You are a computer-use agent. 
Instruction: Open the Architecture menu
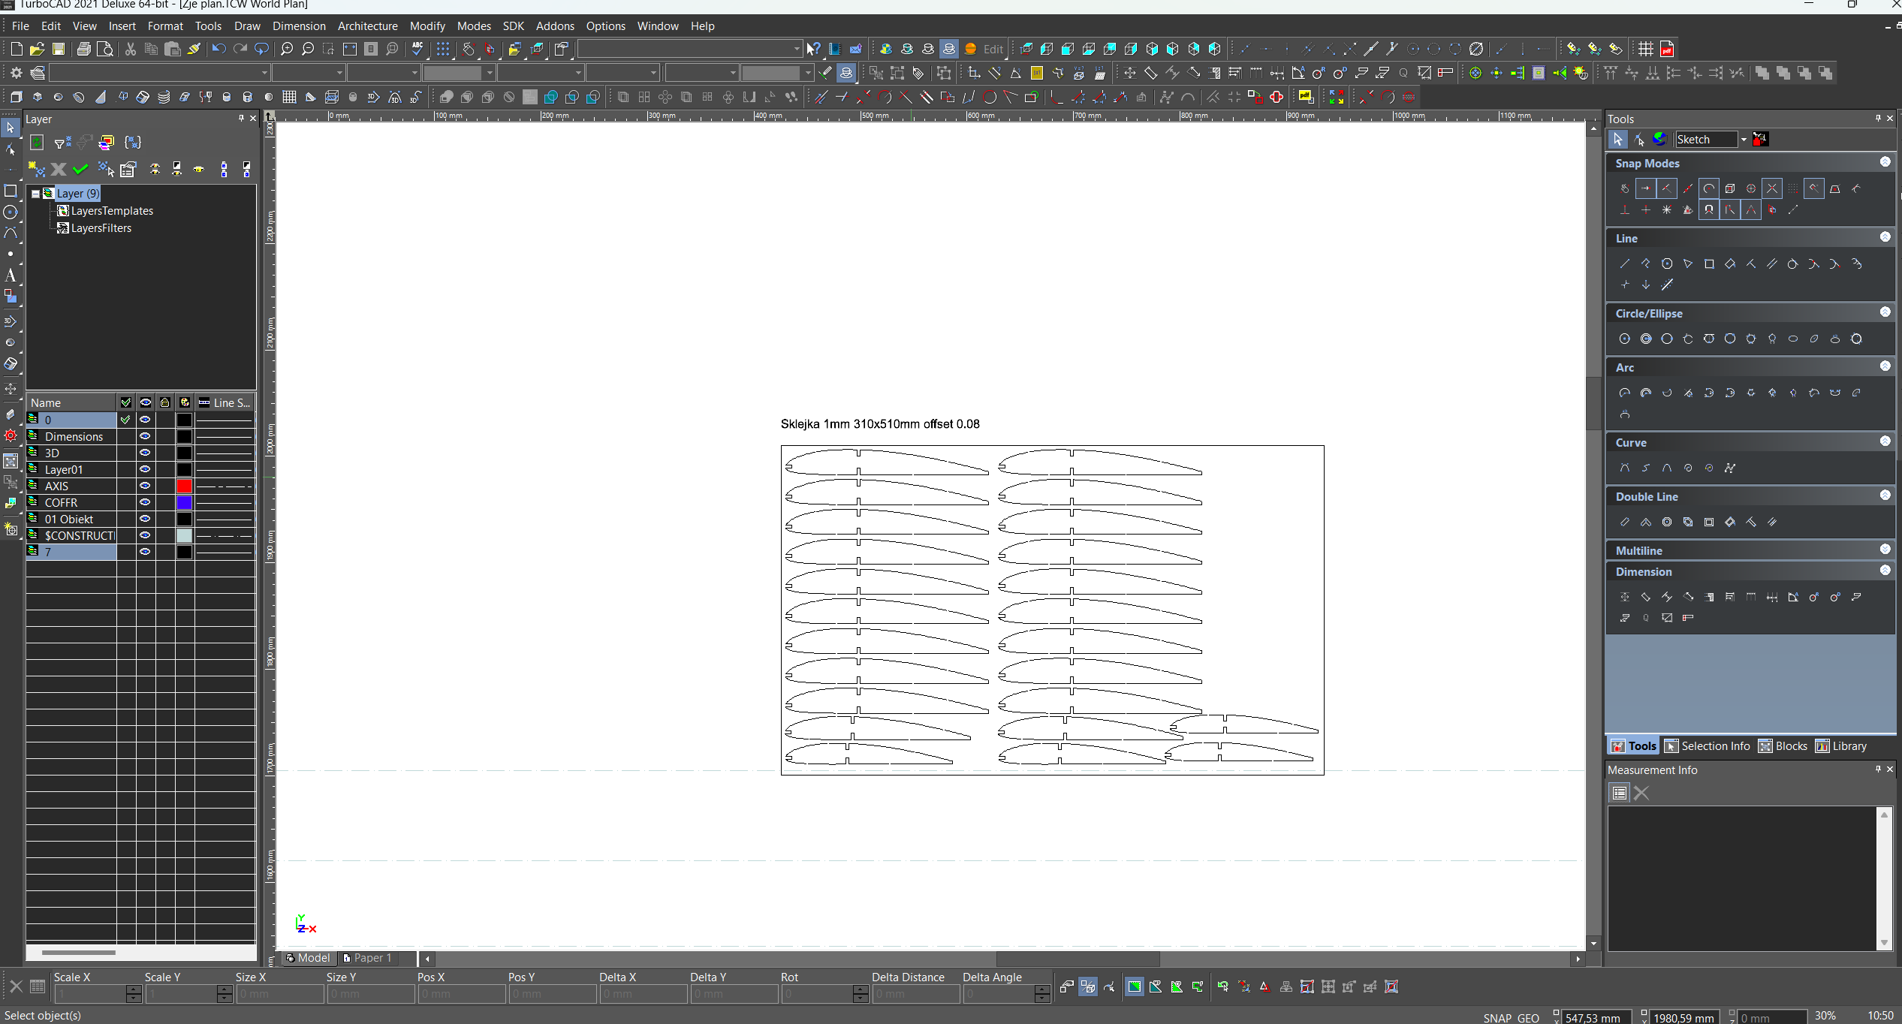[x=367, y=26]
